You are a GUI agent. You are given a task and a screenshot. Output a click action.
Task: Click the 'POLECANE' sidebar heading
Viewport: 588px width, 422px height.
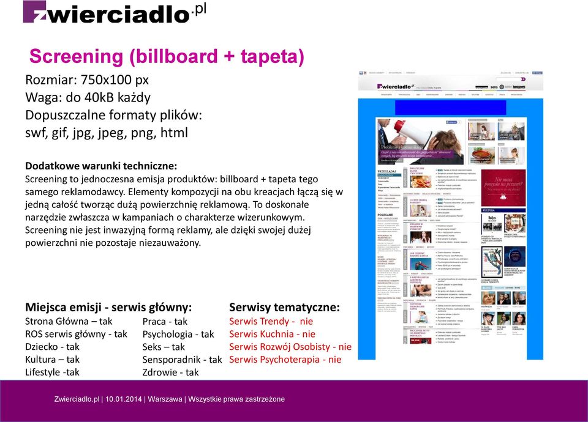[x=385, y=215]
